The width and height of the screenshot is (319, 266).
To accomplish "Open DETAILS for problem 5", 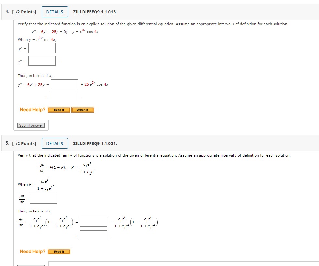I will click(54, 143).
